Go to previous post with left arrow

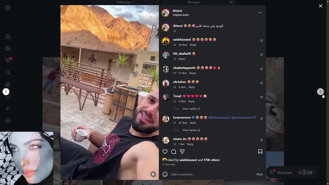(6, 91)
